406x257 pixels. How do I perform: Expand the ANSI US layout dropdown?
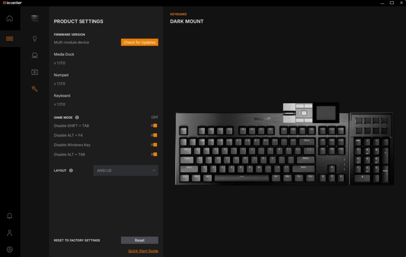(x=126, y=171)
